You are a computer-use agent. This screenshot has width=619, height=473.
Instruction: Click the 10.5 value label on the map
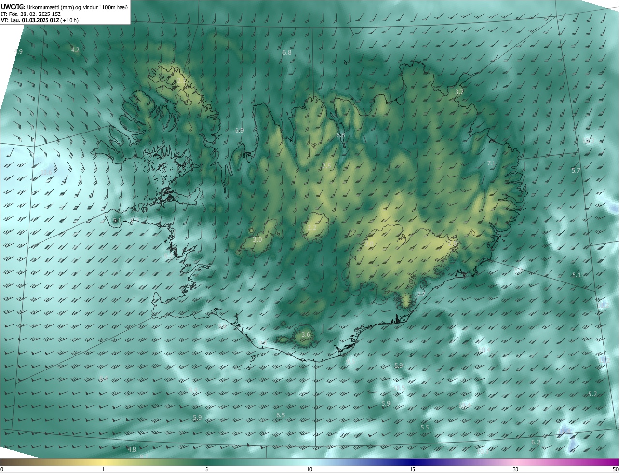pyautogui.click(x=399, y=388)
